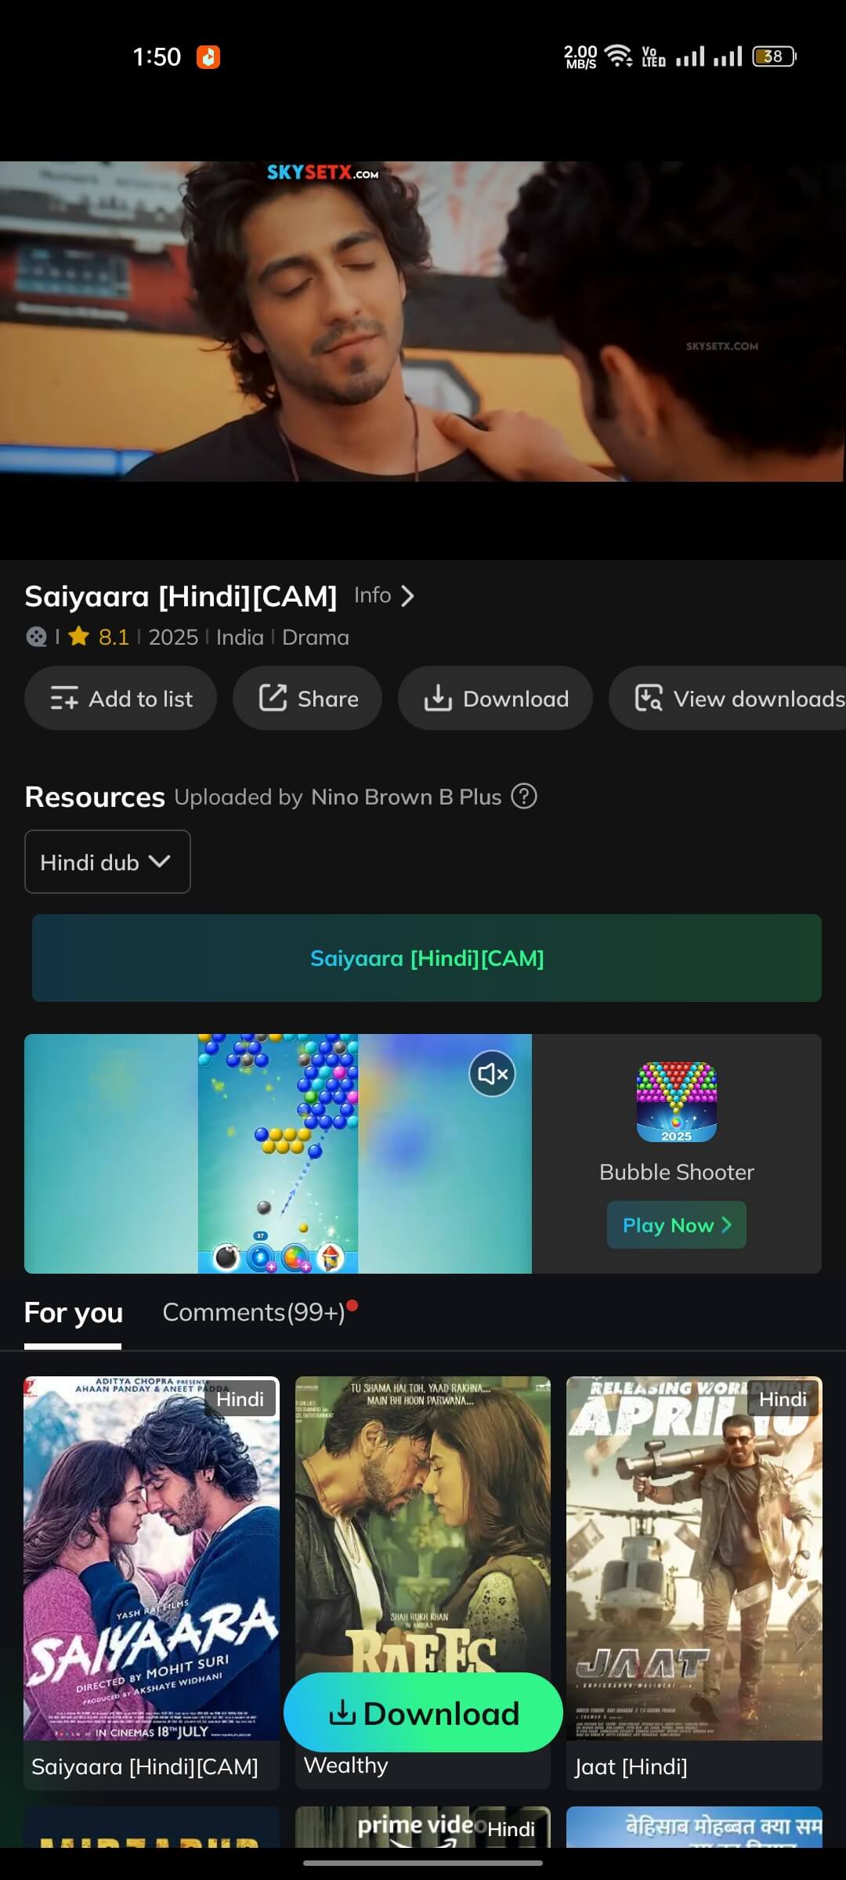Tap the Drama genre label
Image resolution: width=846 pixels, height=1880 pixels.
(316, 637)
